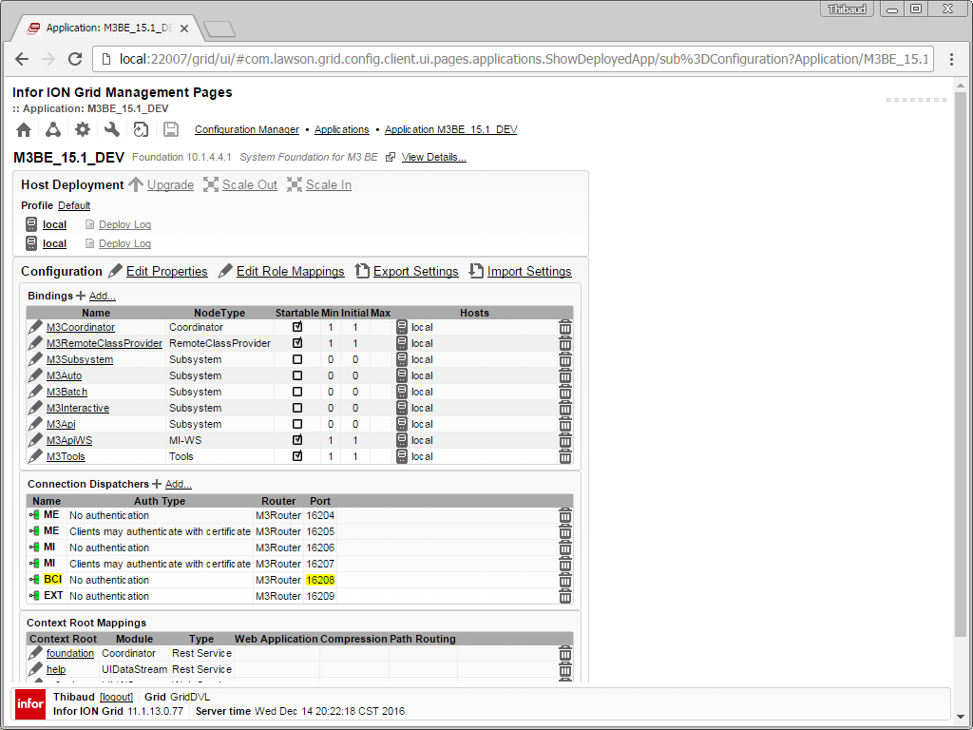Click the pencil icon beside M3Coordinator
The height and width of the screenshot is (730, 973).
tap(35, 327)
